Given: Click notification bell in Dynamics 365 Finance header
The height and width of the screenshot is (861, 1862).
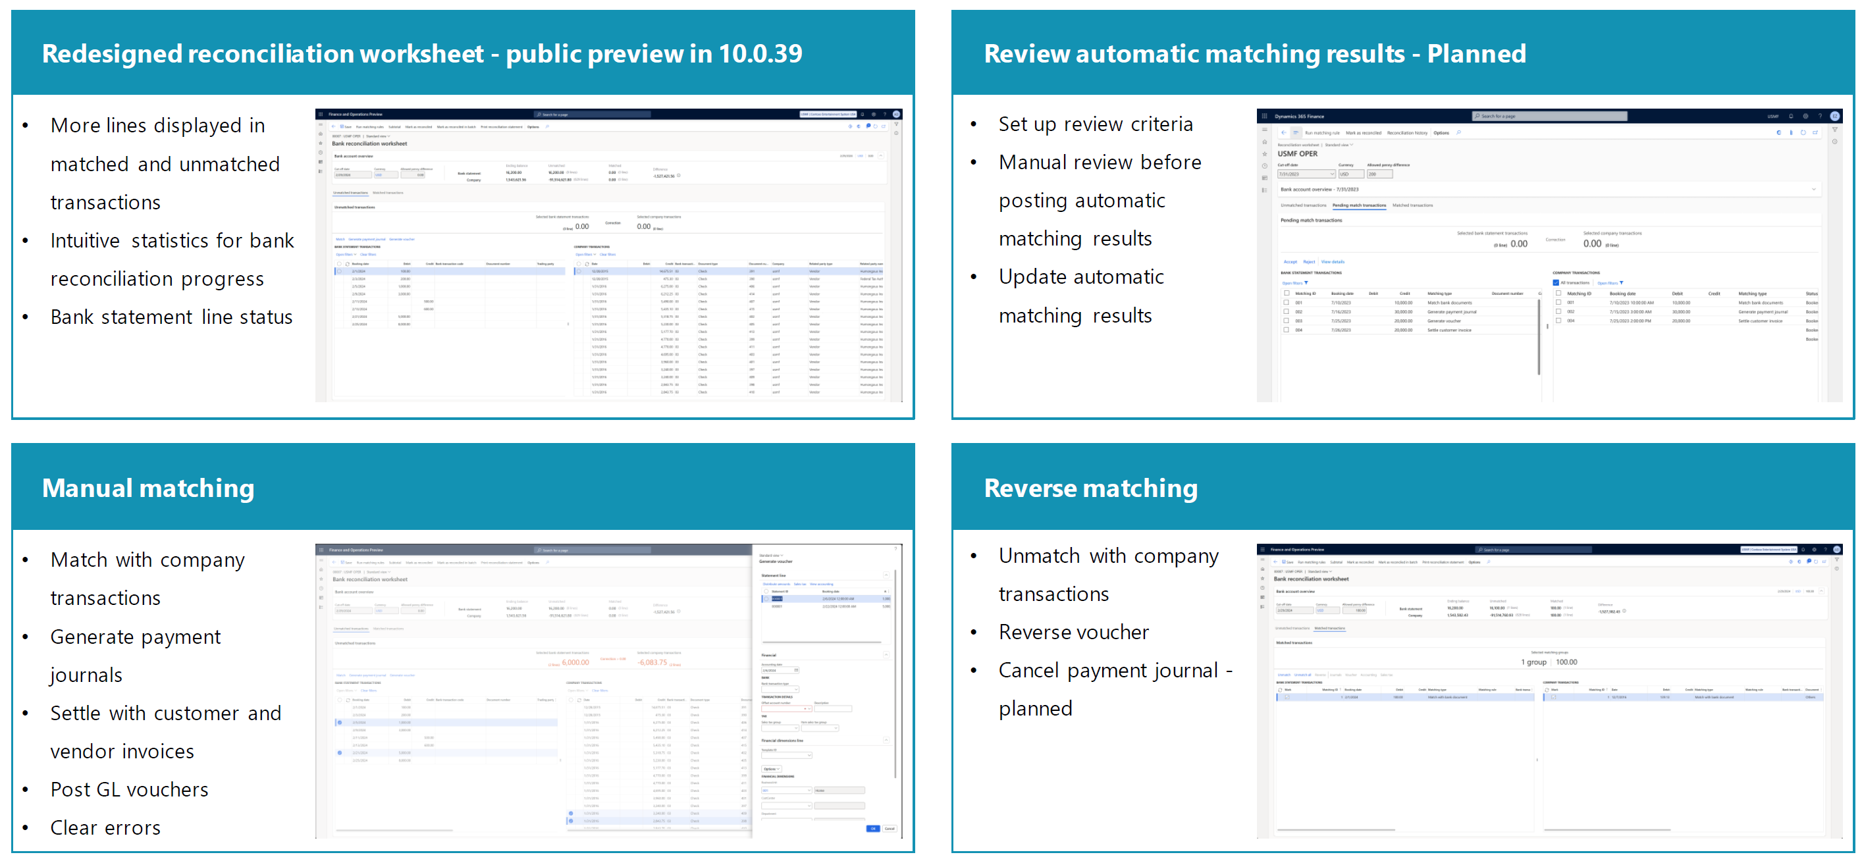Looking at the screenshot, I should pyautogui.click(x=1791, y=116).
